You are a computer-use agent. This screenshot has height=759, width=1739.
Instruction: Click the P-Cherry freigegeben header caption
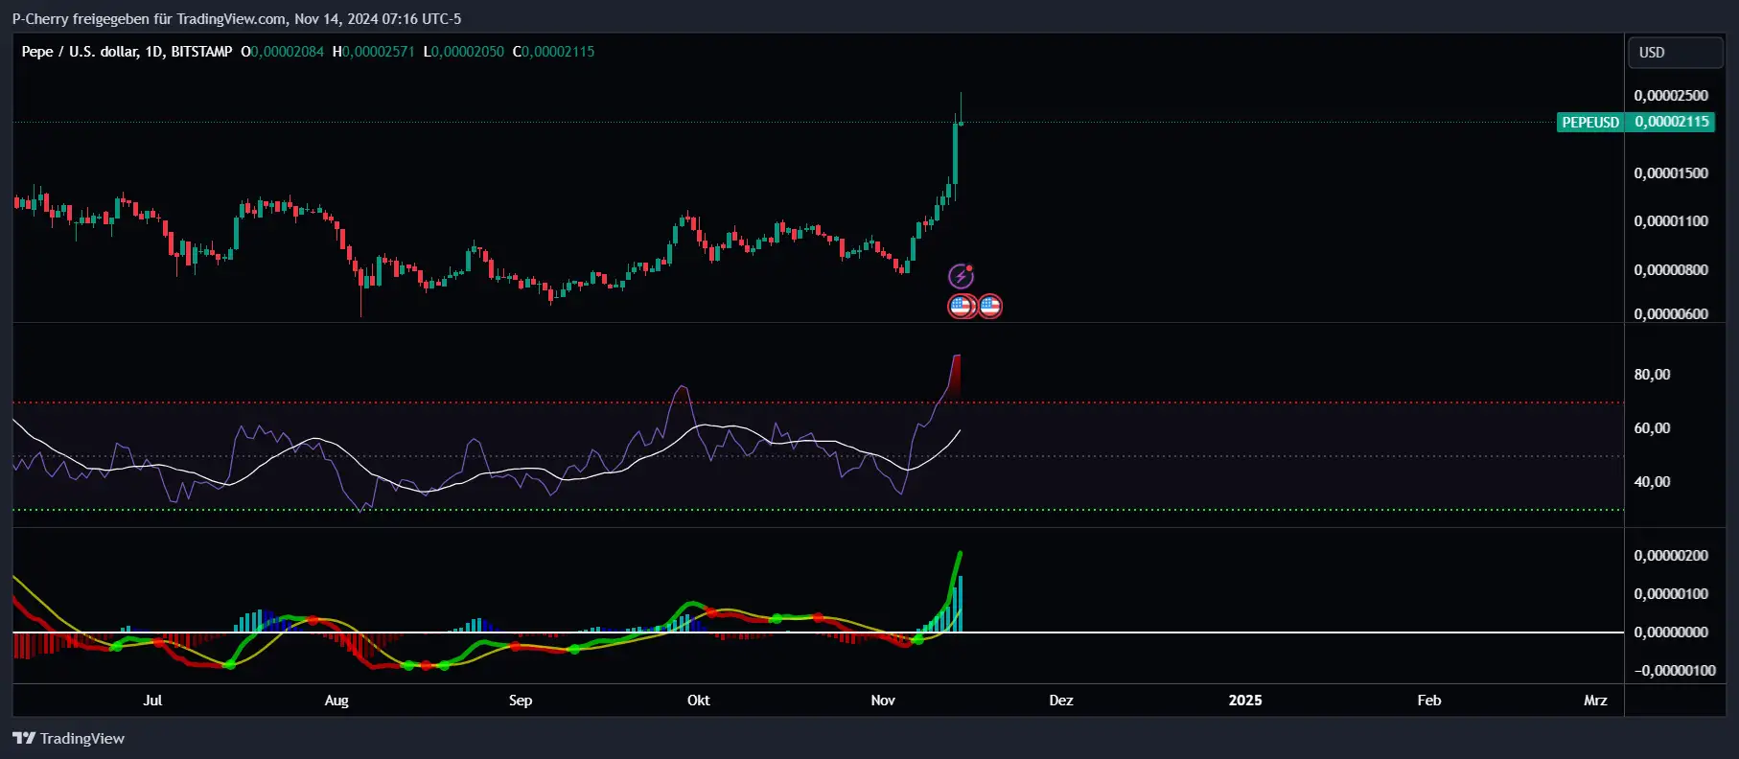237,19
